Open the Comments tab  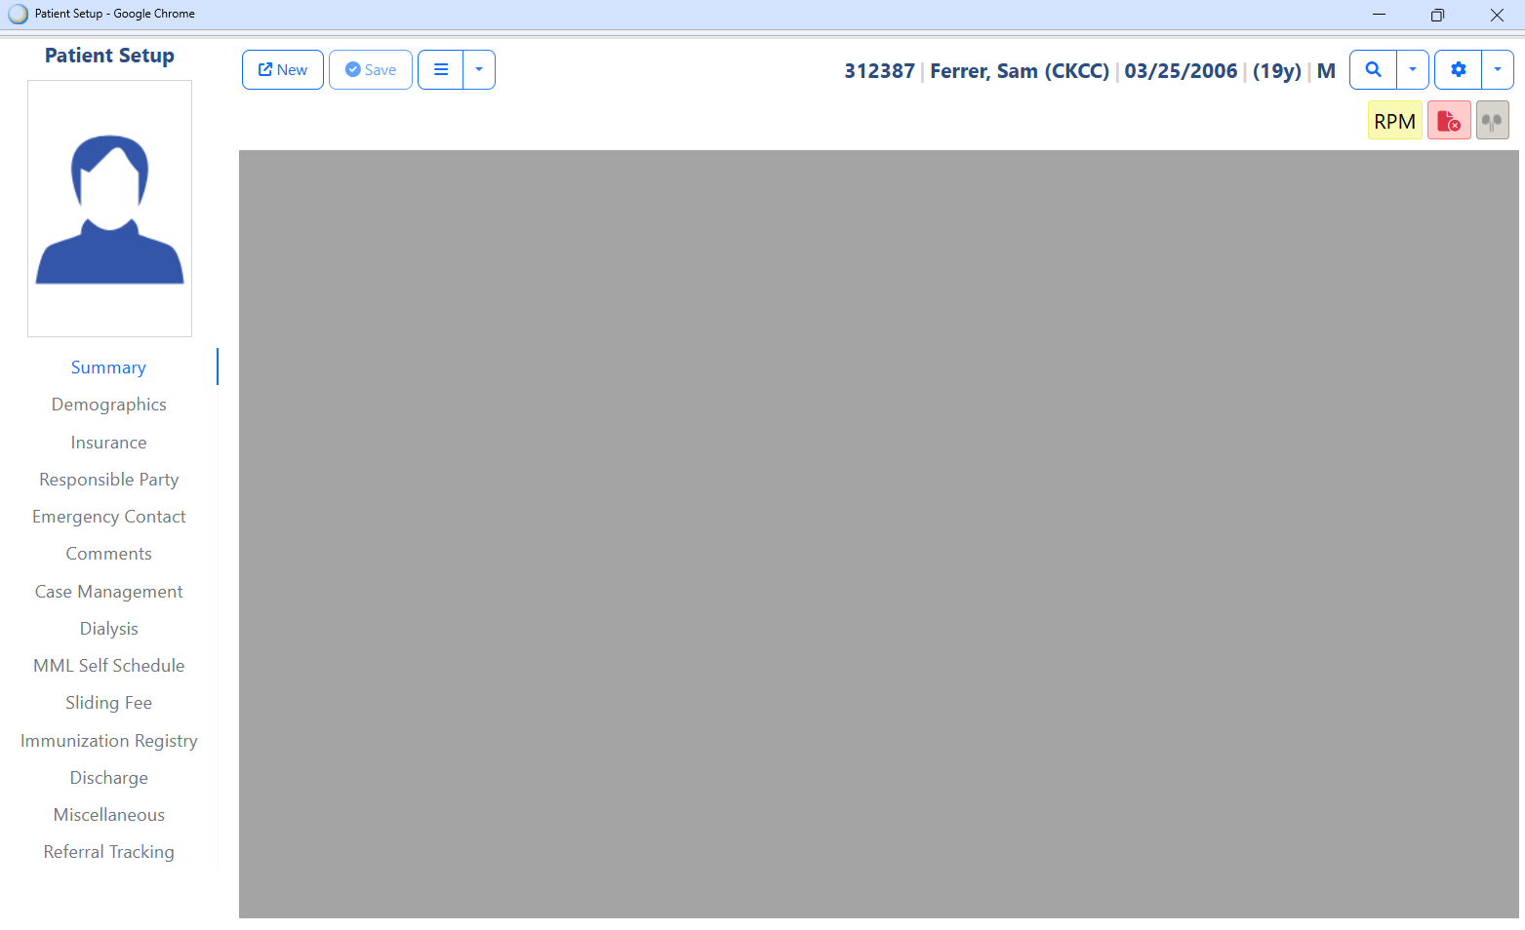108,554
